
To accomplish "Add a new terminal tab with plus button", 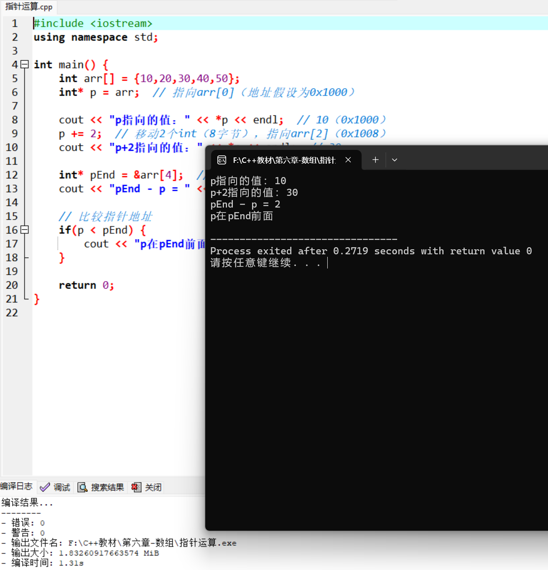I will pyautogui.click(x=375, y=160).
